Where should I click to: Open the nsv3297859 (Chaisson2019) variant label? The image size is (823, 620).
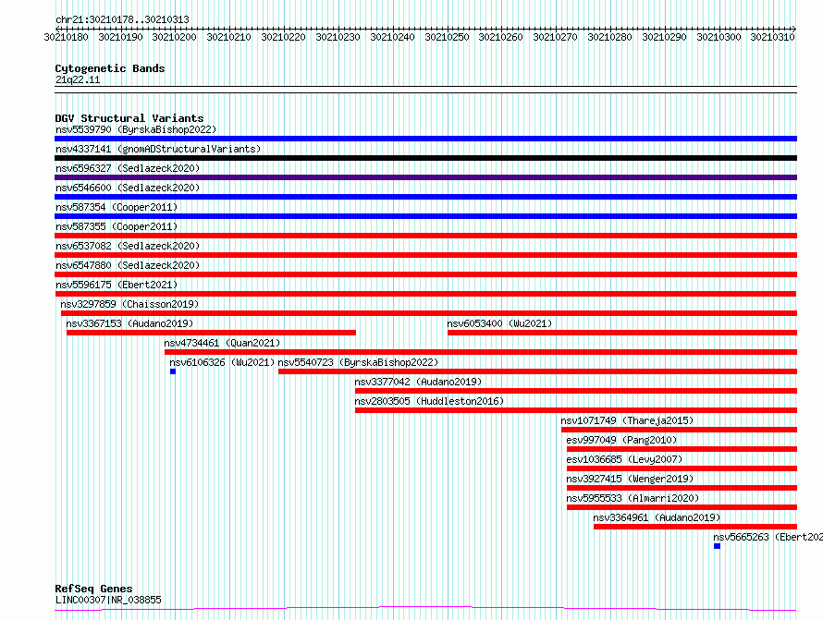[129, 304]
